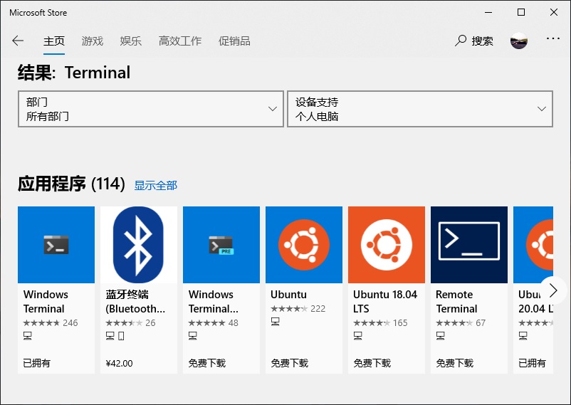571x405 pixels.
Task: Click the ¥42.00 price on Bluetooth app
Action: (119, 363)
